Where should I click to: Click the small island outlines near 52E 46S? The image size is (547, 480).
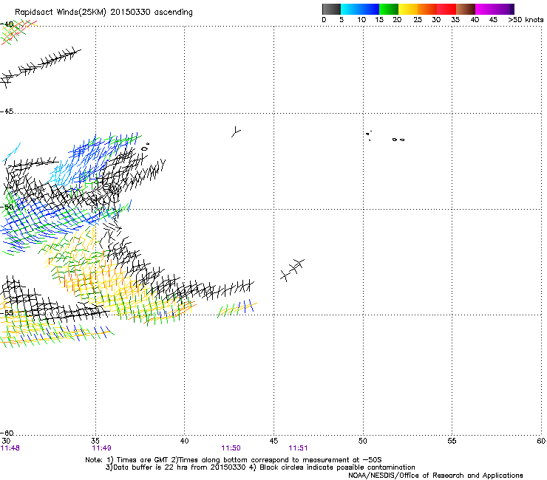(398, 140)
